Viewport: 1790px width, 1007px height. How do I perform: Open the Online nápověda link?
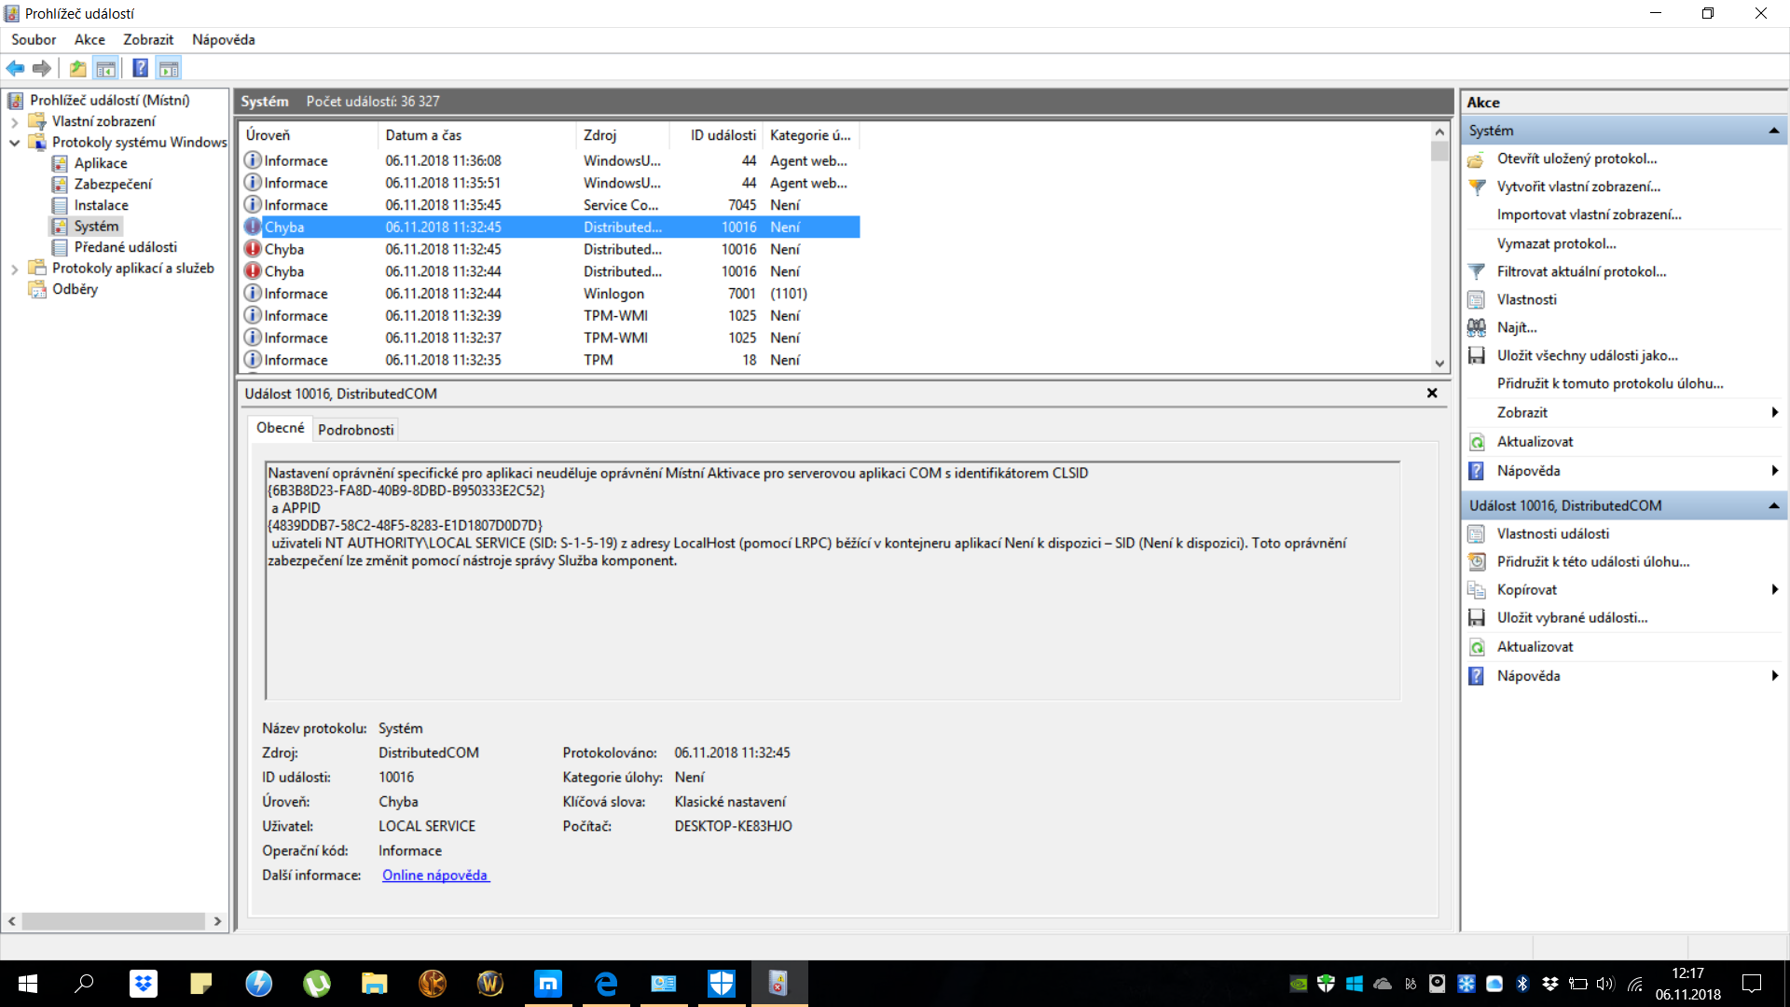[434, 875]
